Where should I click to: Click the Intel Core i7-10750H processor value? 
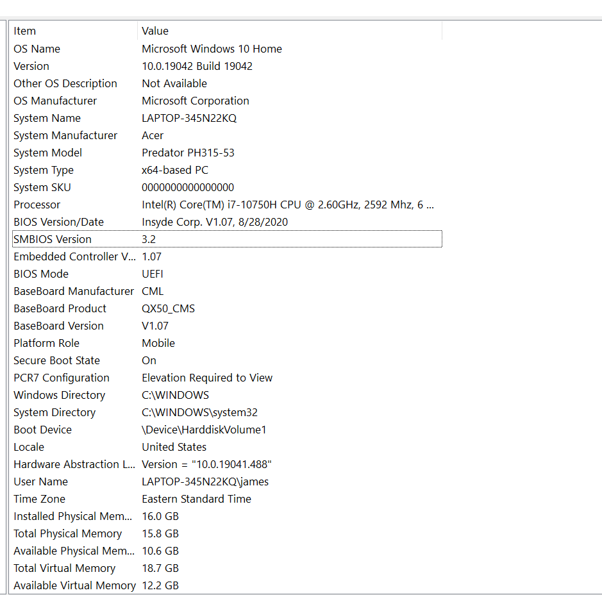coord(288,205)
